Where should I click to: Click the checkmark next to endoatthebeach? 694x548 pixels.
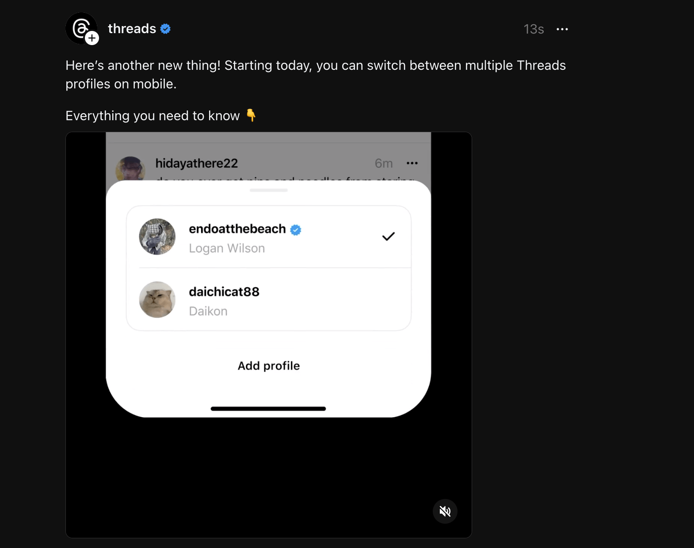point(388,236)
